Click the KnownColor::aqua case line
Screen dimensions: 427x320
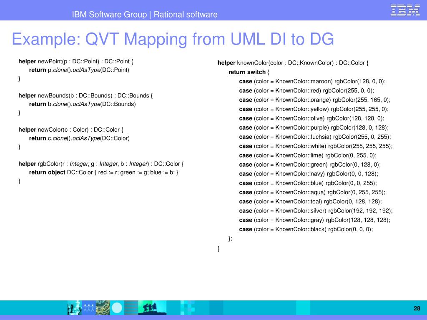(x=312, y=192)
